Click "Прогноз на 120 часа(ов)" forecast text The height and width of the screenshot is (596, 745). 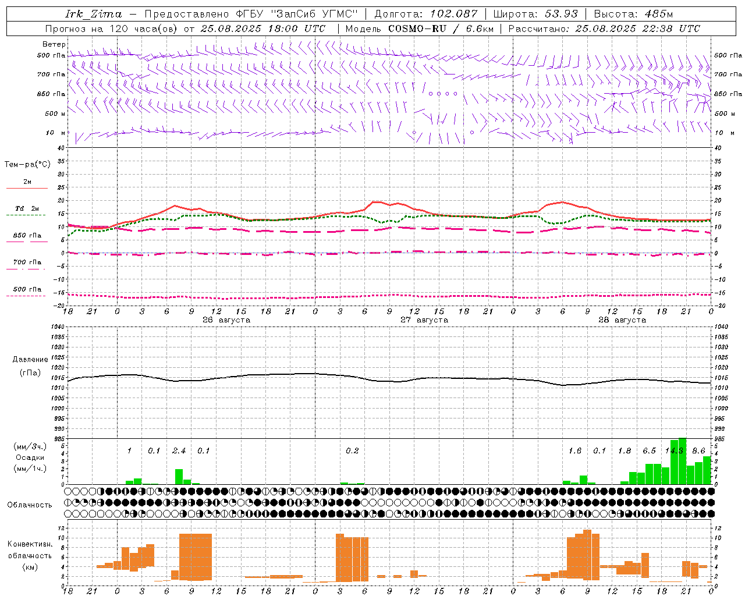click(x=112, y=29)
